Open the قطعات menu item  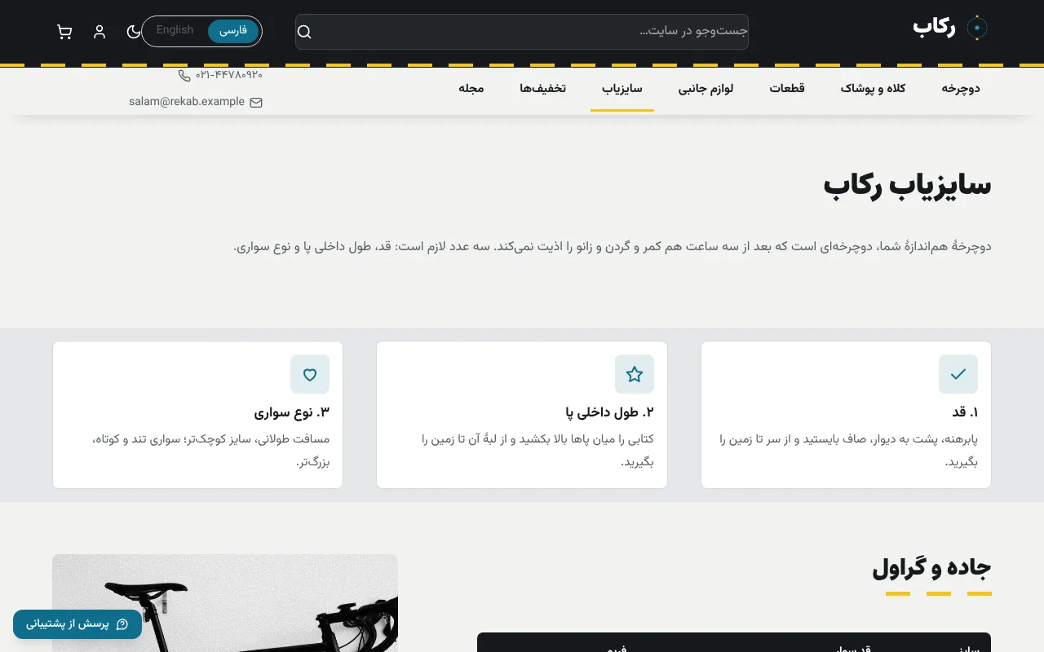pos(787,89)
